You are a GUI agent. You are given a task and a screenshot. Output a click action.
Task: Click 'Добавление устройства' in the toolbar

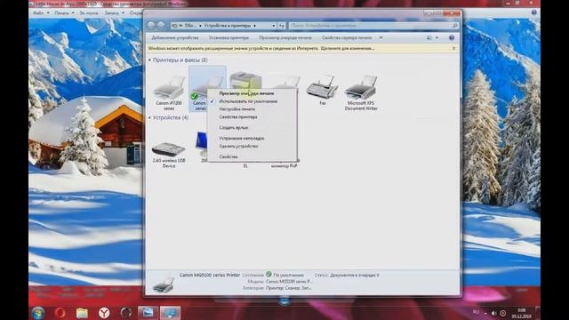(175, 37)
